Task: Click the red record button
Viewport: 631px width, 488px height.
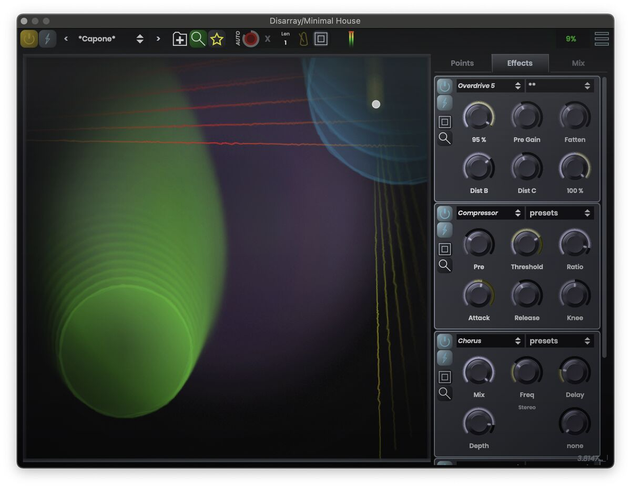Action: tap(251, 39)
